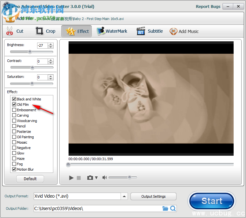Open the Add Music tab
Viewport: 246px width, 218px height.
pyautogui.click(x=184, y=31)
